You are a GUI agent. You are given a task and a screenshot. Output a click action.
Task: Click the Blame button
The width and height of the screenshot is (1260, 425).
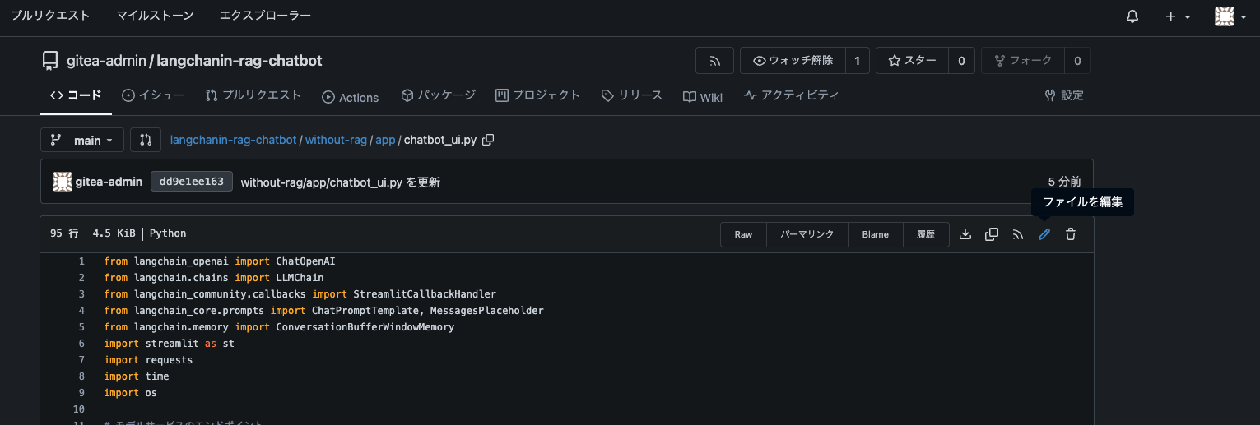876,234
